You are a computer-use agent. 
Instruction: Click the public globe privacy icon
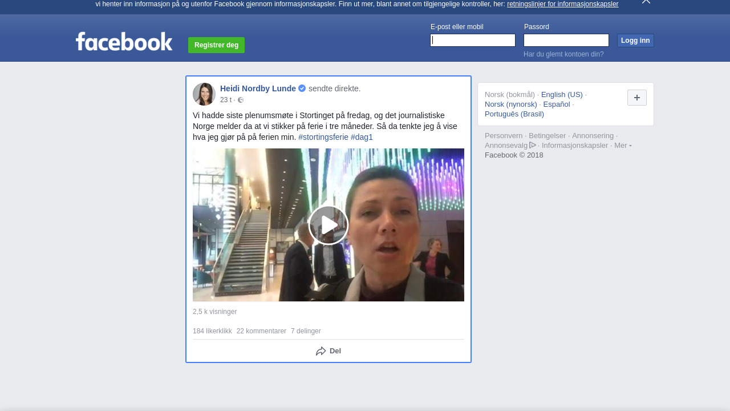(x=241, y=100)
